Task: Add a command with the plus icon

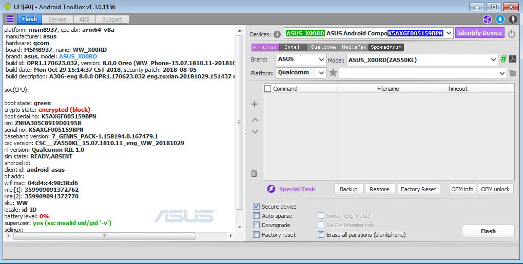Action: click(255, 104)
